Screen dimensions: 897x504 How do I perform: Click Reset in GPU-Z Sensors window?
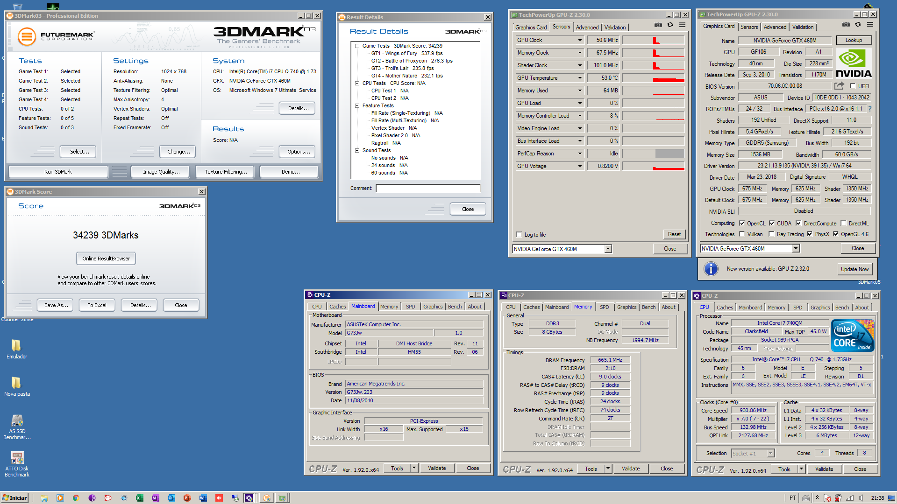click(674, 234)
